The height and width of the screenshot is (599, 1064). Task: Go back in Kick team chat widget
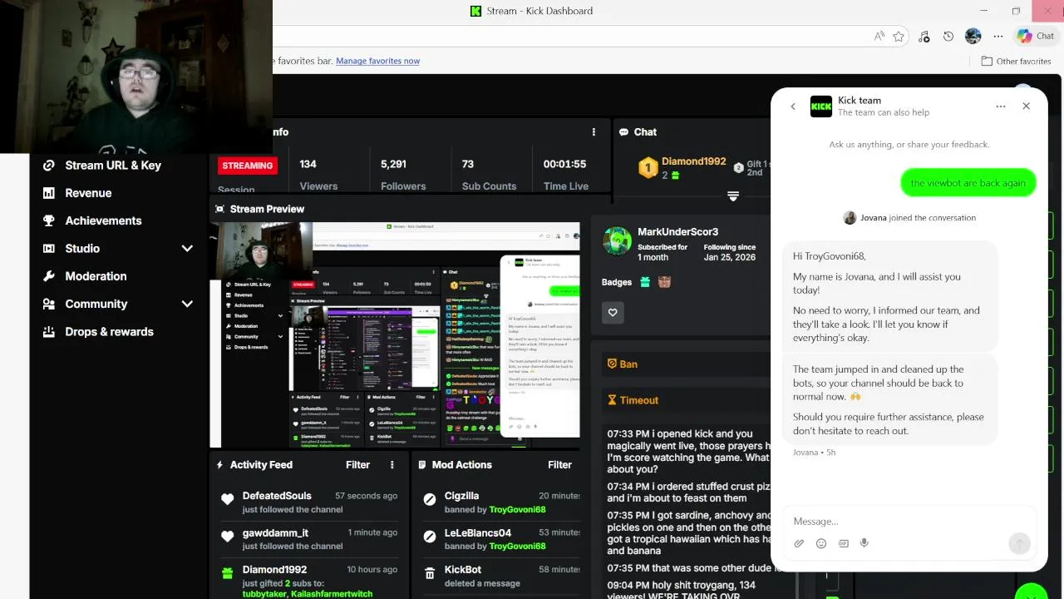point(793,106)
